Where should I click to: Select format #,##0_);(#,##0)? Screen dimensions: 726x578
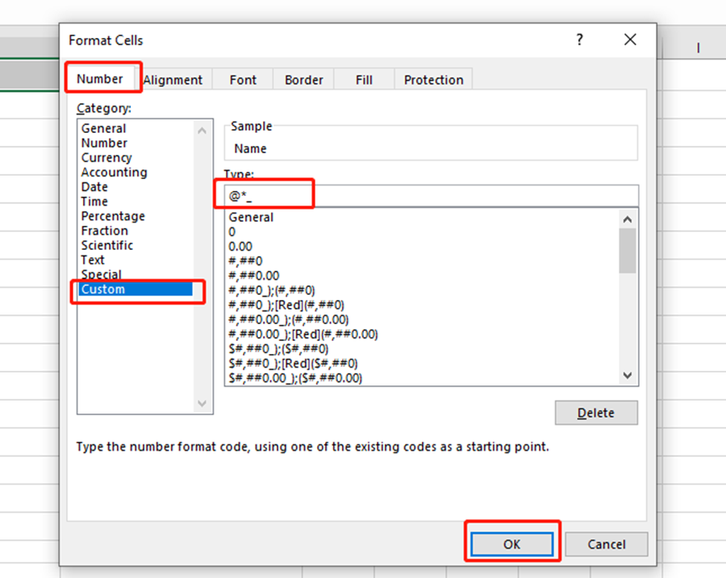pos(272,291)
